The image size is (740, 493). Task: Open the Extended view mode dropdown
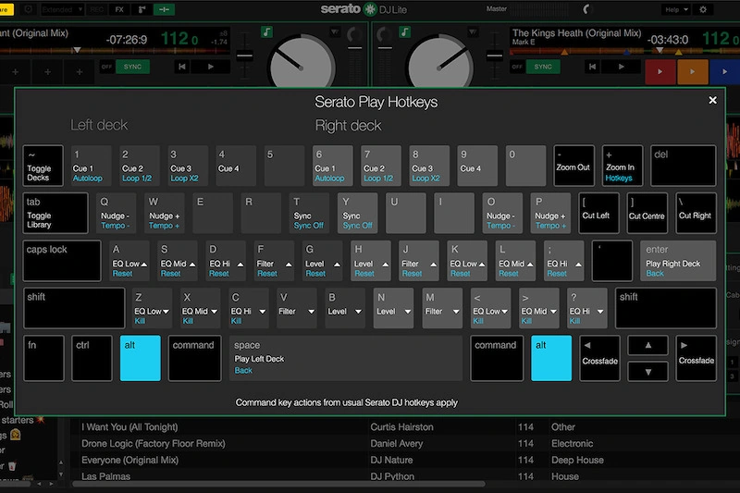point(62,9)
